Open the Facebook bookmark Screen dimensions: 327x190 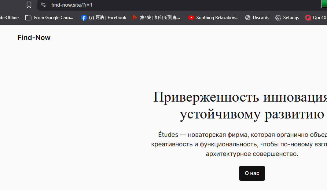[103, 18]
